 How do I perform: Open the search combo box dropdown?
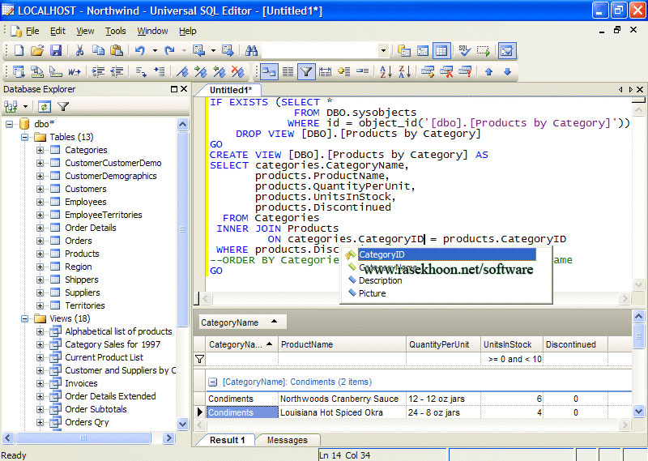click(383, 50)
